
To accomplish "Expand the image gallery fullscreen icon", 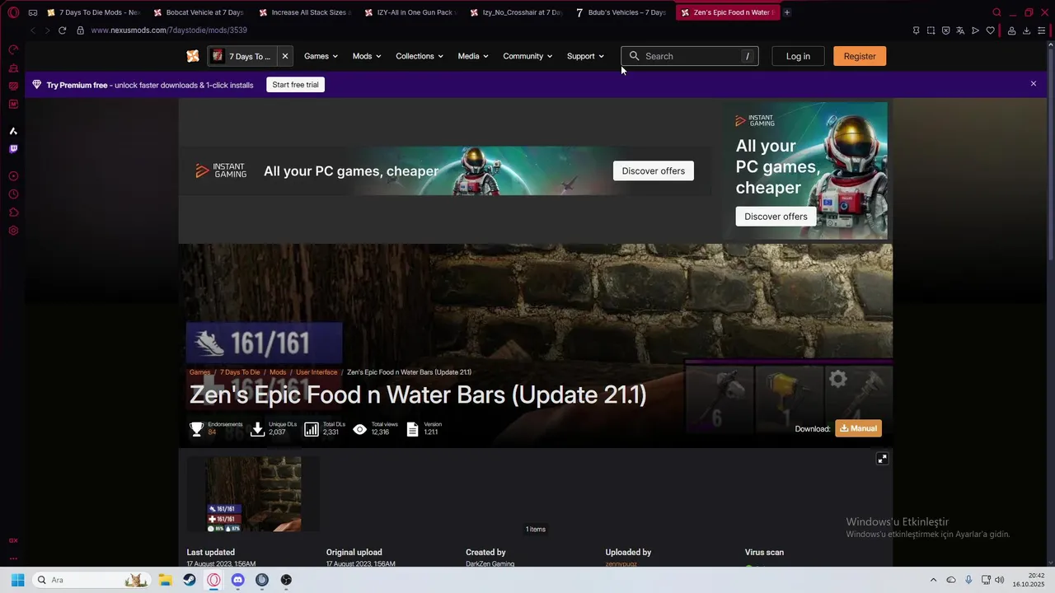I will pyautogui.click(x=882, y=459).
